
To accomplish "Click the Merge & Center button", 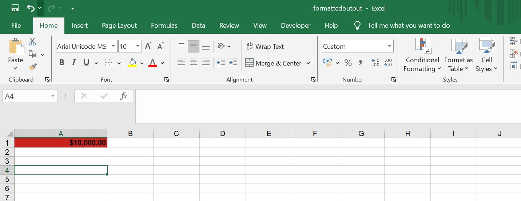I will tap(274, 63).
